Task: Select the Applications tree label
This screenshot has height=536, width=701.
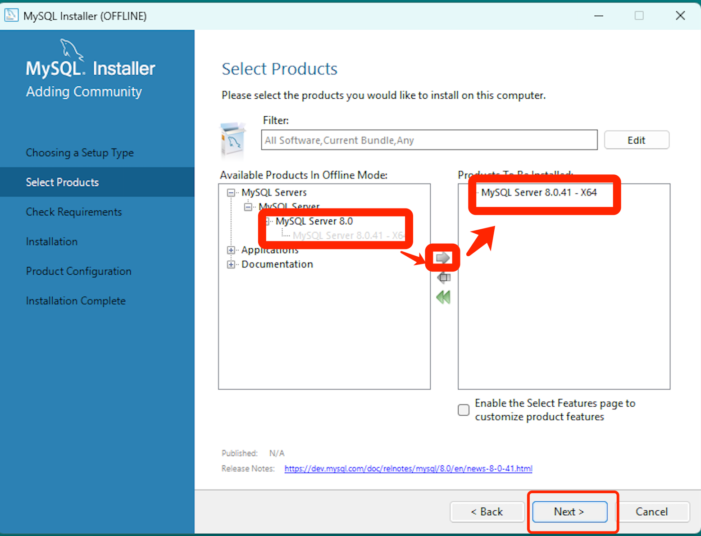Action: (270, 250)
